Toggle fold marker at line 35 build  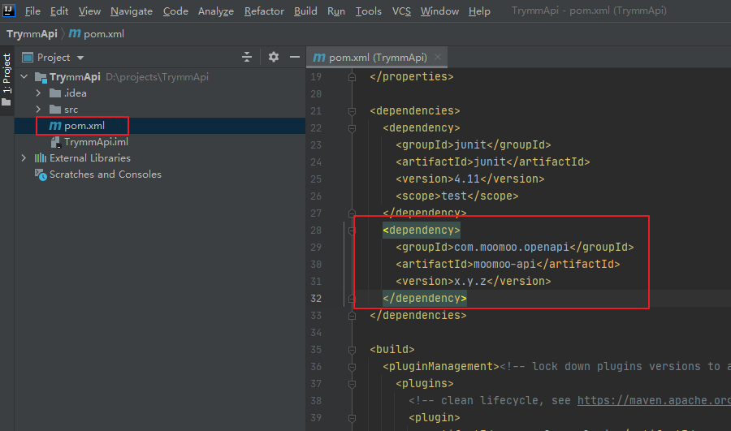click(352, 350)
